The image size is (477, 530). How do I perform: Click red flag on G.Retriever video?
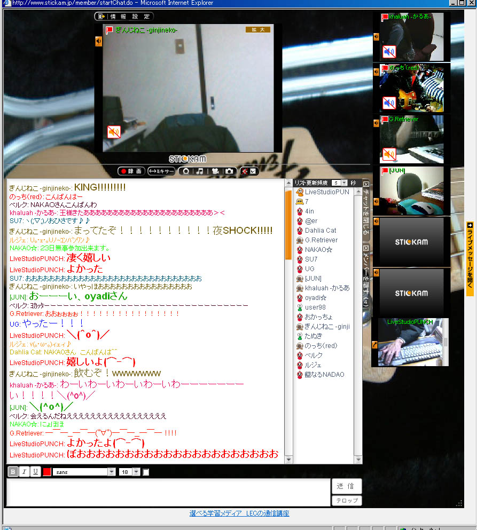385,120
